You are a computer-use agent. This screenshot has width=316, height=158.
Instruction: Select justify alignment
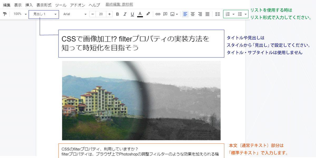(208, 14)
